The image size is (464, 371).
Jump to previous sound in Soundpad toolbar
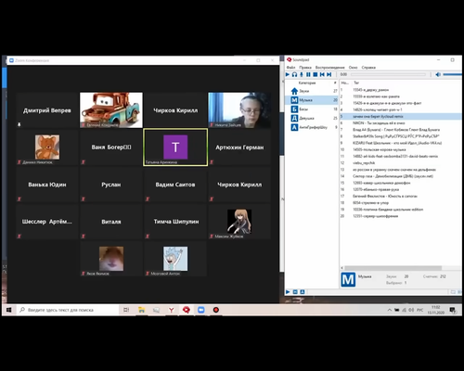point(322,74)
